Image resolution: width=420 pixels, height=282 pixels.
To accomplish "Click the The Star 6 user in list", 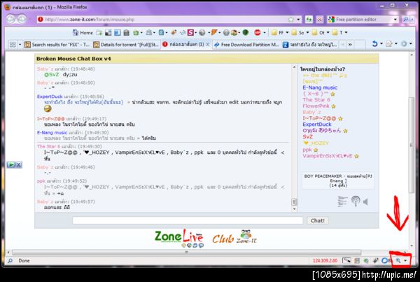I will (x=316, y=99).
